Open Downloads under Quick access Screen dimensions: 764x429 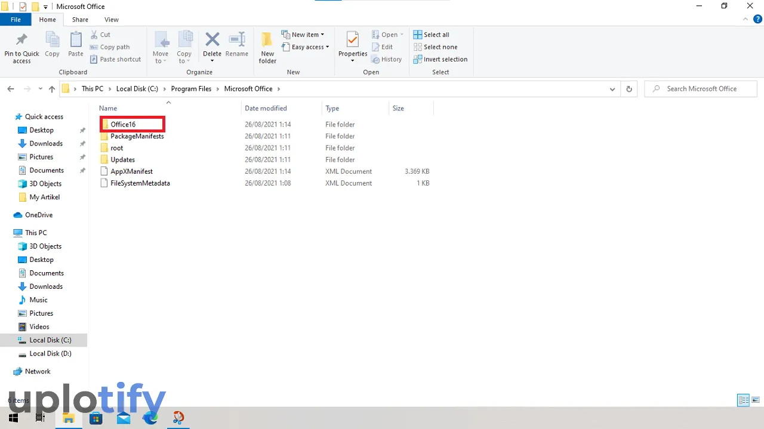[41, 143]
